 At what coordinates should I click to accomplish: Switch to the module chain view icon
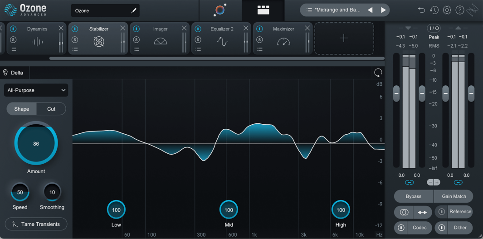pos(263,10)
